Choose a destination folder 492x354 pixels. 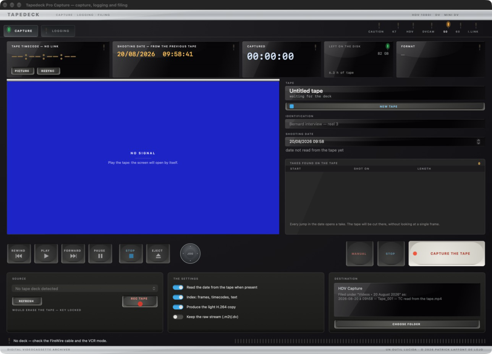click(407, 324)
